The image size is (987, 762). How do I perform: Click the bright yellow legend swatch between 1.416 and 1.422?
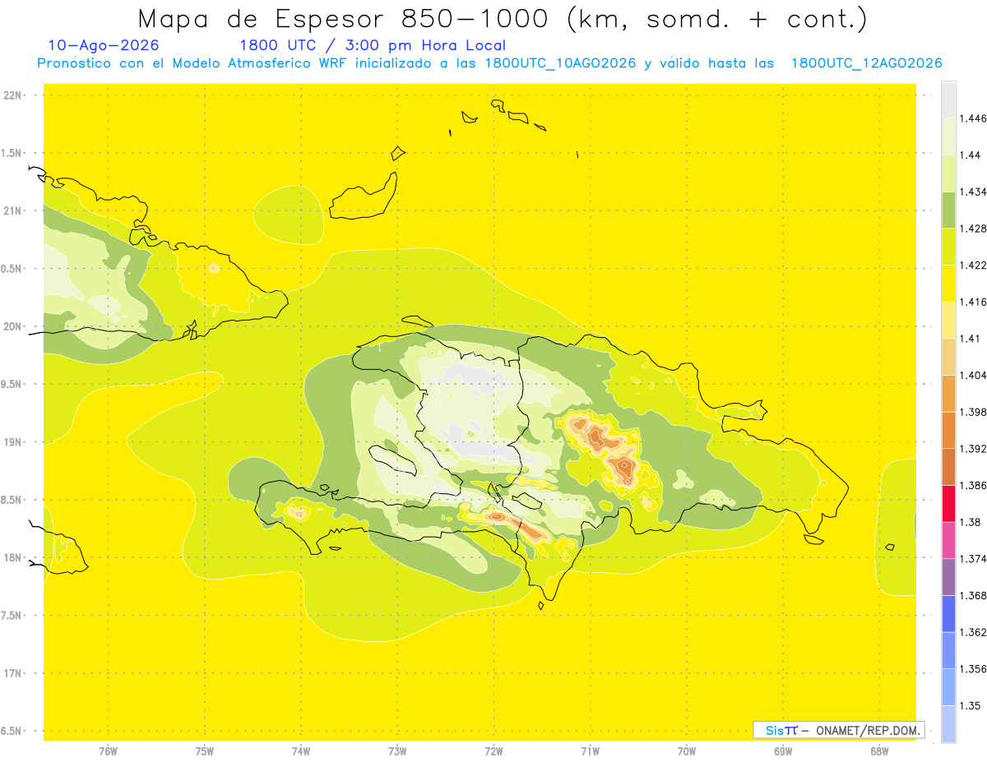[948, 283]
